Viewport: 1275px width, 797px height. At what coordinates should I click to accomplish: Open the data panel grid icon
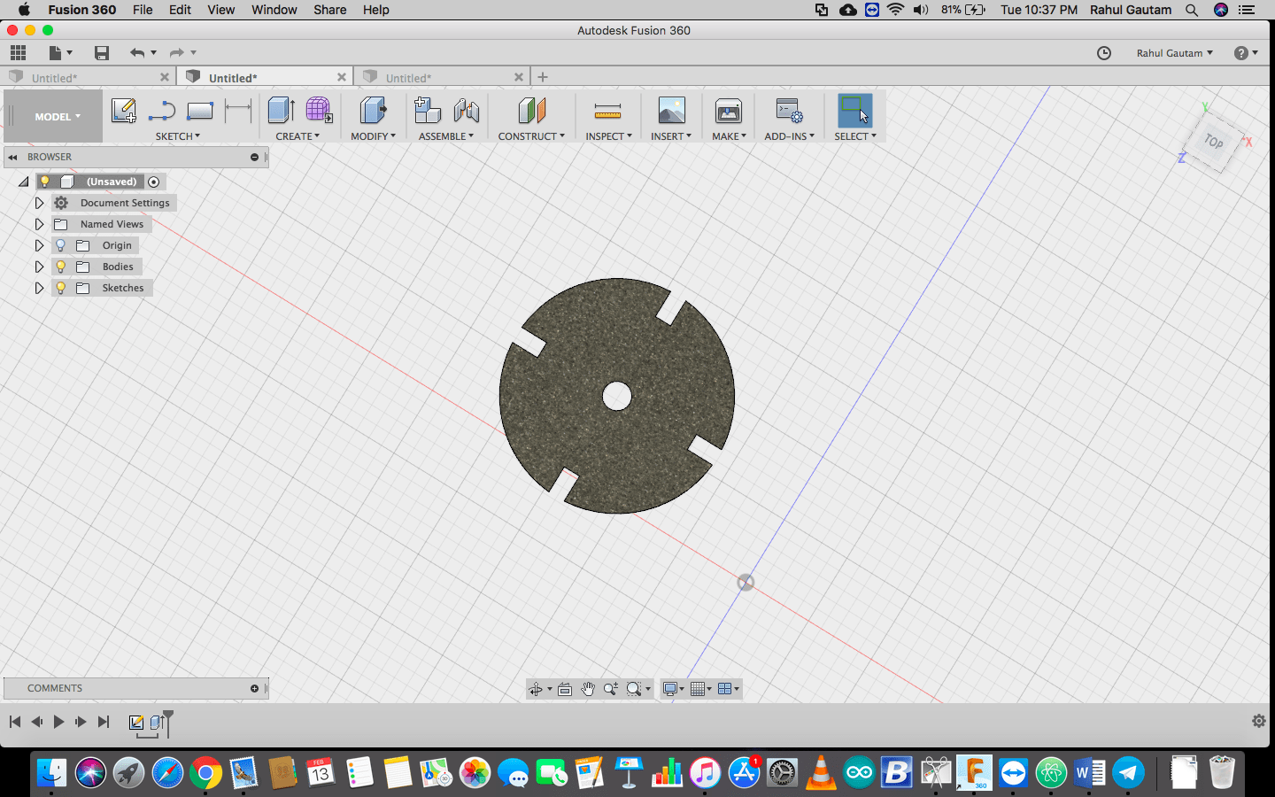click(18, 52)
